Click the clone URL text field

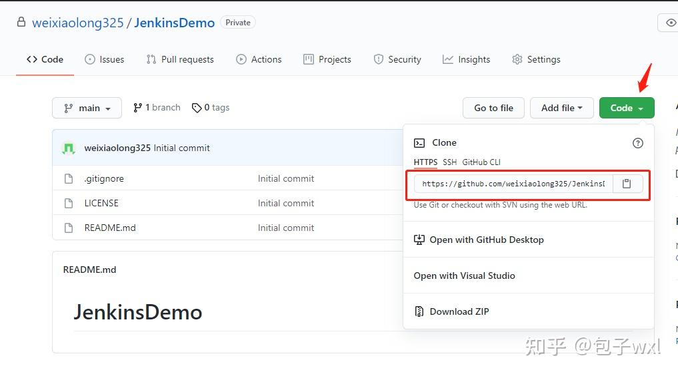[514, 184]
